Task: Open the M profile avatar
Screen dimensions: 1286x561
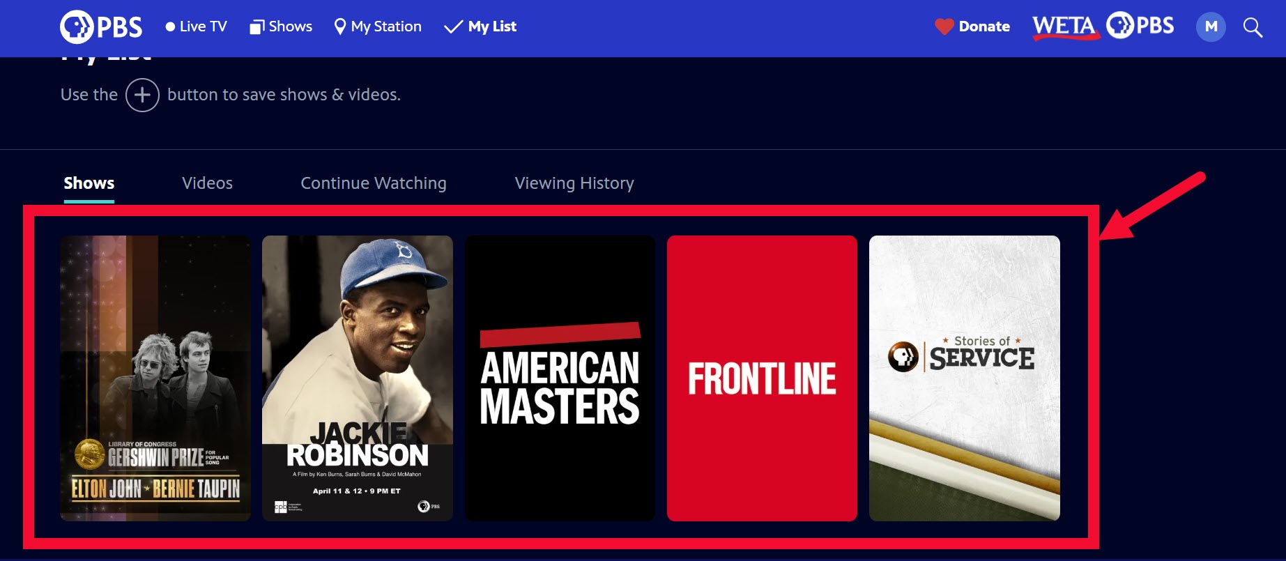Action: coord(1211,27)
